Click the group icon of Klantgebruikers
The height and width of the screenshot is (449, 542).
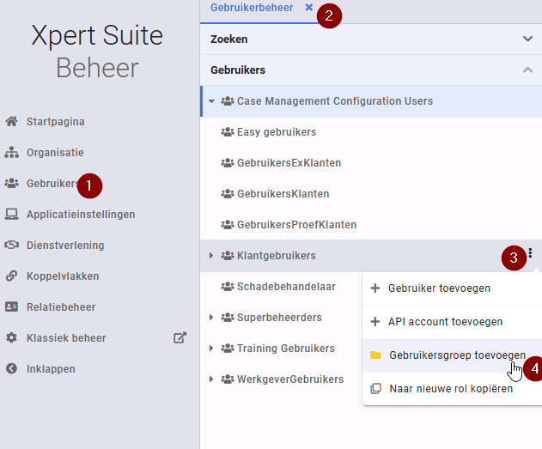[x=228, y=256]
